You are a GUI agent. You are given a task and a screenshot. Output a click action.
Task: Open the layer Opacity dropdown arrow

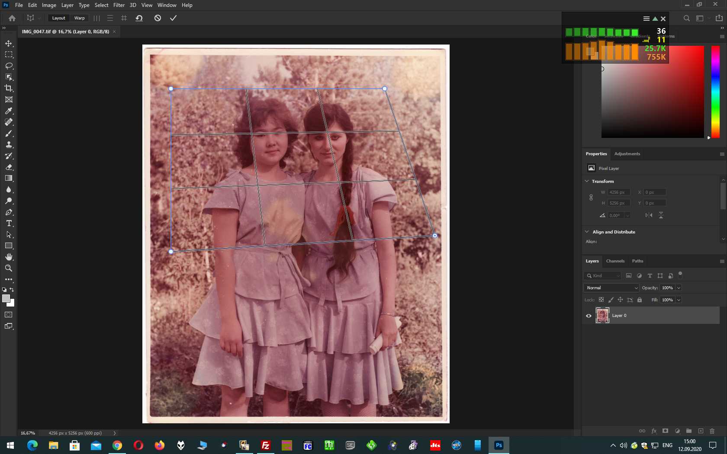(x=679, y=288)
